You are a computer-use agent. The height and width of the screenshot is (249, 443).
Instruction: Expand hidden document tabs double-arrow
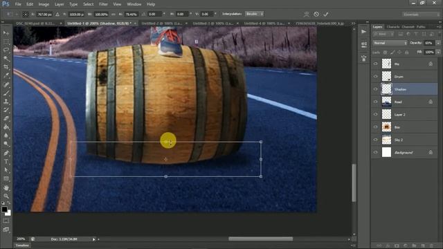pos(353,24)
